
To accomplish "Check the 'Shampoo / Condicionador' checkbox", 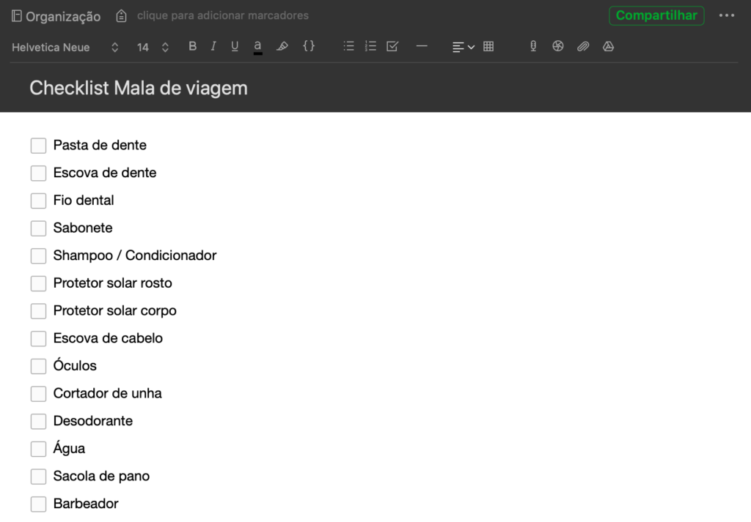I will point(38,256).
